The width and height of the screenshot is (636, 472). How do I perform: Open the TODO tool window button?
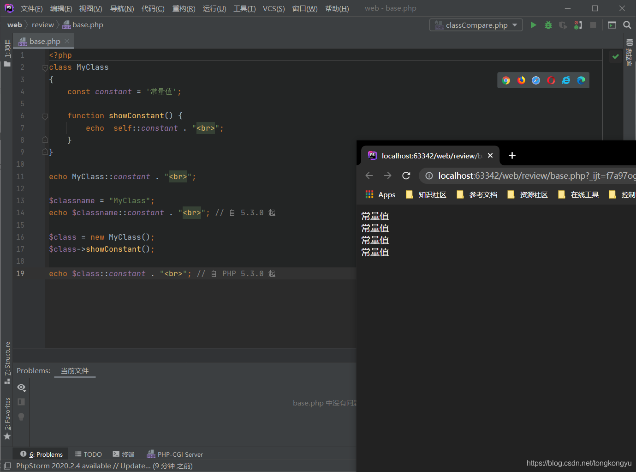[88, 454]
